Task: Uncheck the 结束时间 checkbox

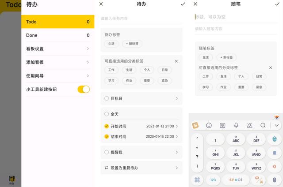Action: pos(107,136)
